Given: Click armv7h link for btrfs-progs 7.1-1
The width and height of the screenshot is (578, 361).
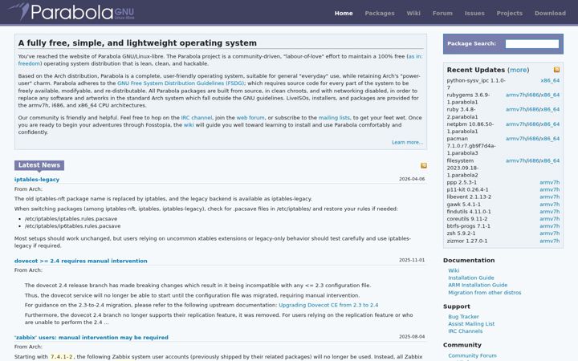Looking at the screenshot, I should (x=550, y=226).
